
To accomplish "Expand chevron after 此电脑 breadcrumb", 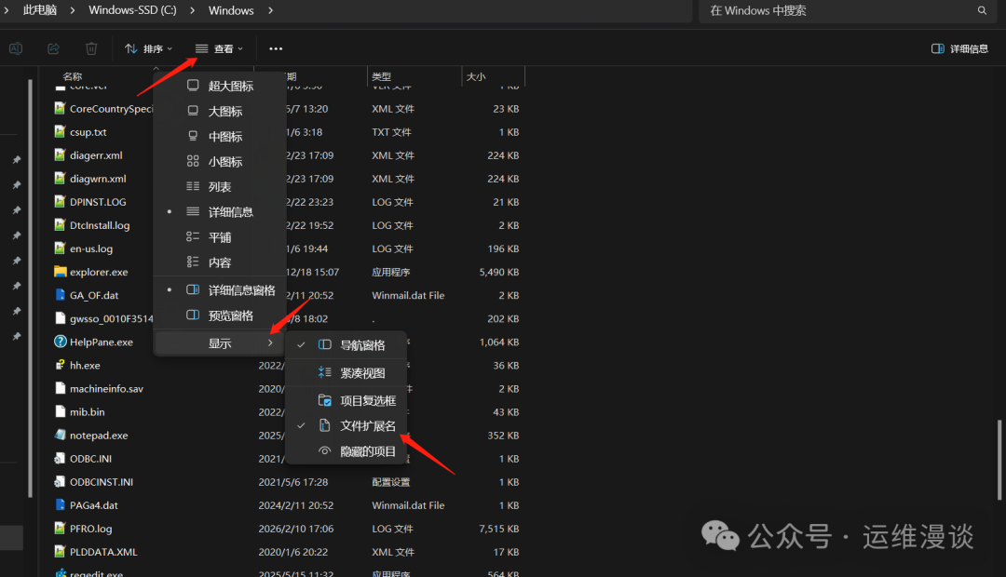I will point(73,10).
